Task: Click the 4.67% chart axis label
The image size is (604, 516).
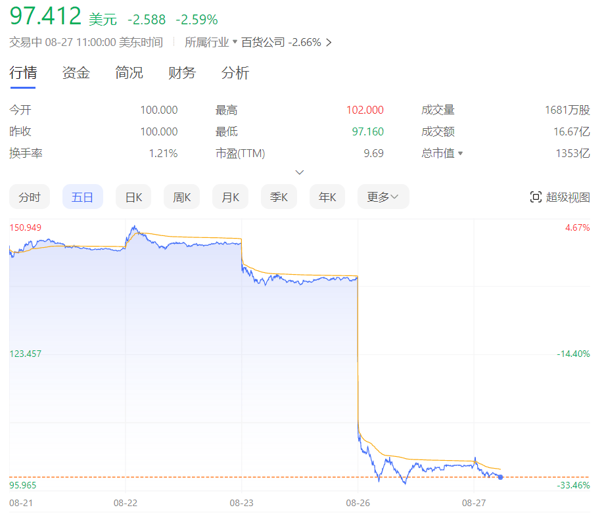Action: click(x=578, y=227)
